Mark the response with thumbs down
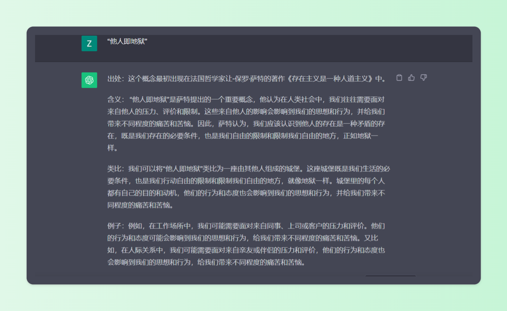The width and height of the screenshot is (507, 311). [424, 78]
